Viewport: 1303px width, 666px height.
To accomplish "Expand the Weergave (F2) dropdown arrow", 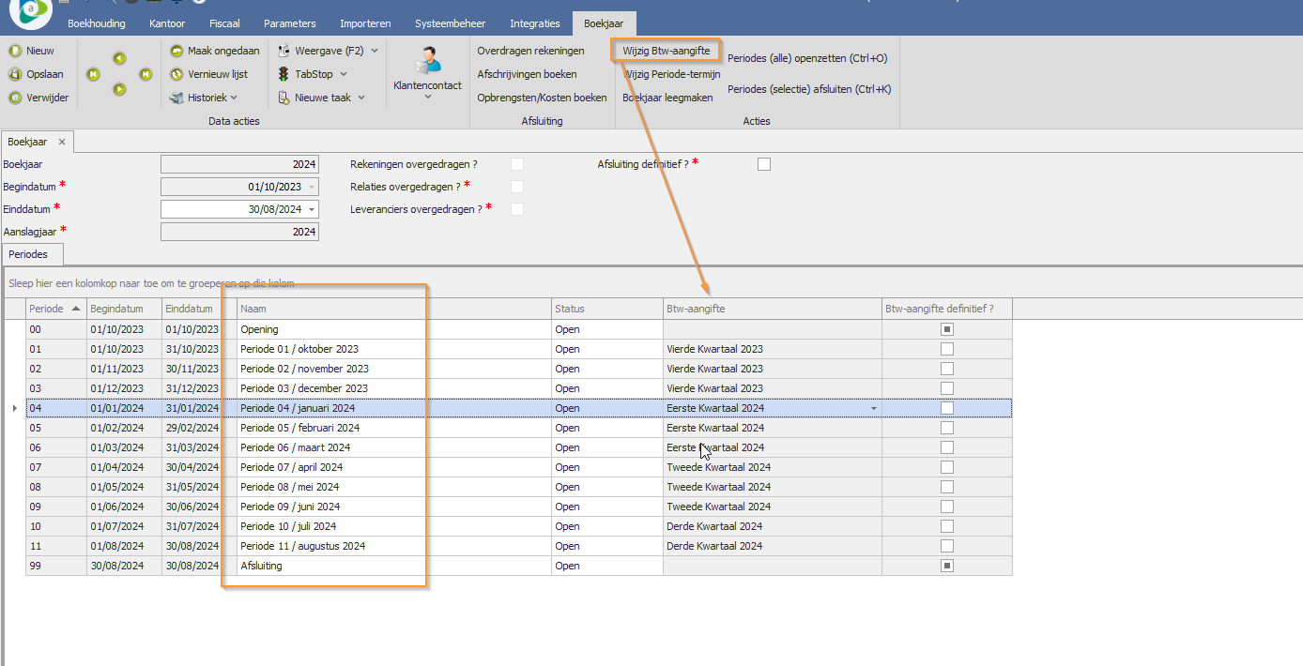I will click(x=375, y=51).
